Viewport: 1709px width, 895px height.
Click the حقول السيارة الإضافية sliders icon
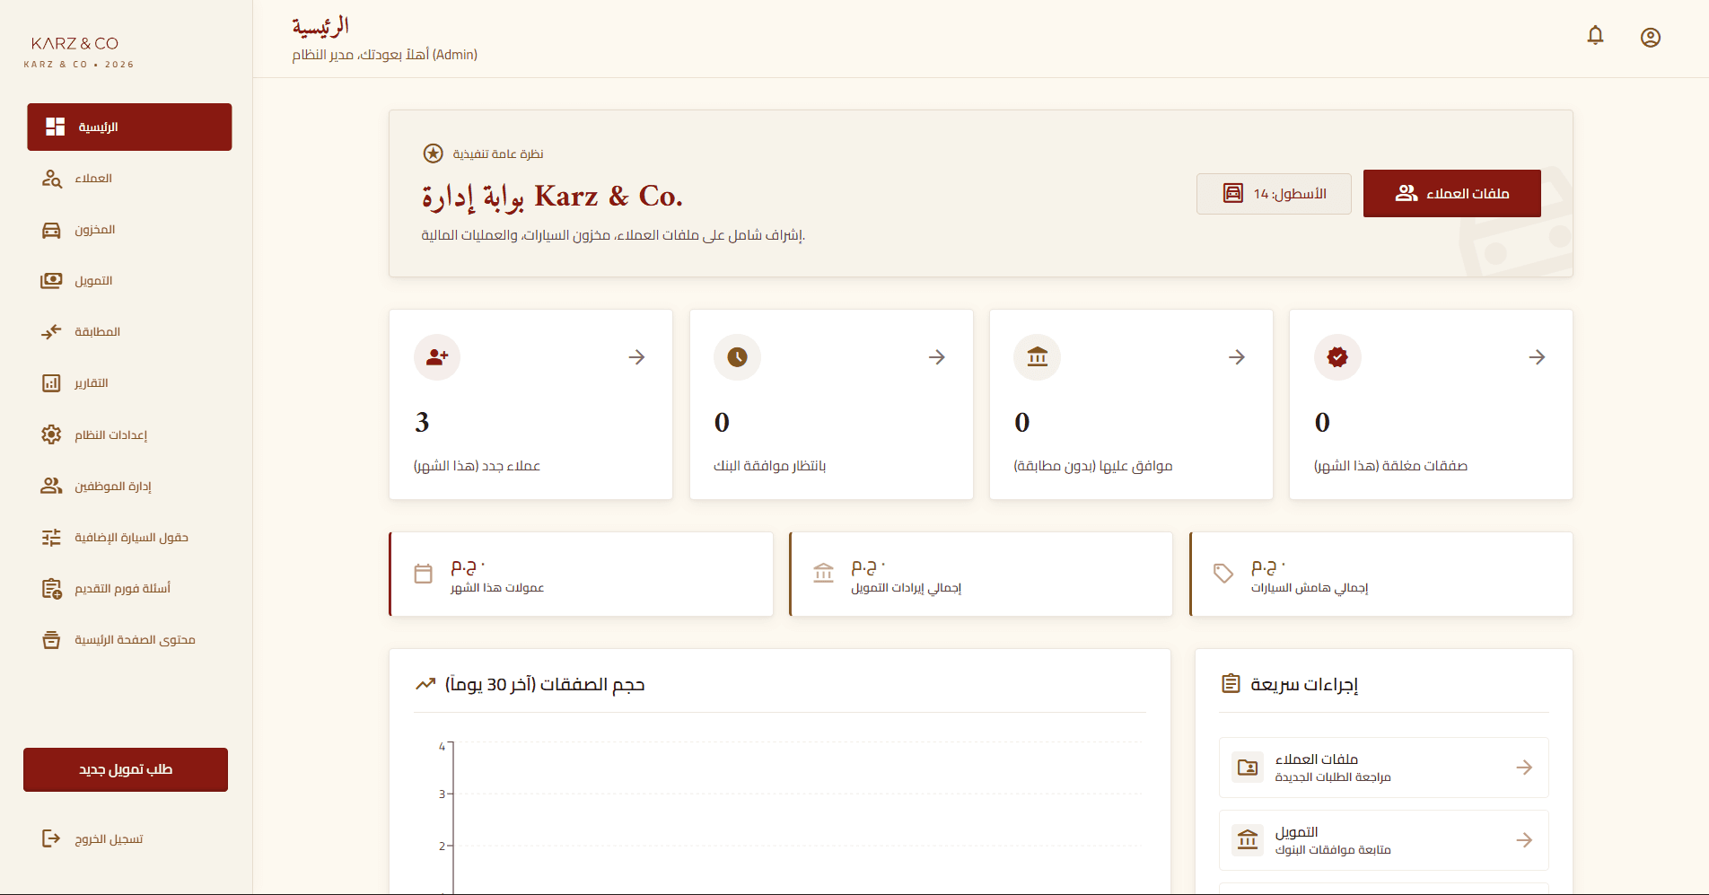click(x=51, y=537)
